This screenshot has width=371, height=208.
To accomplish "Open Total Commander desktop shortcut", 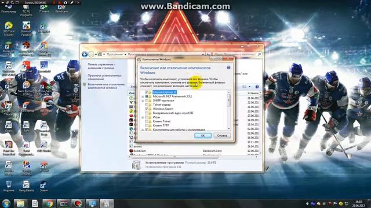I will [x=26, y=148].
